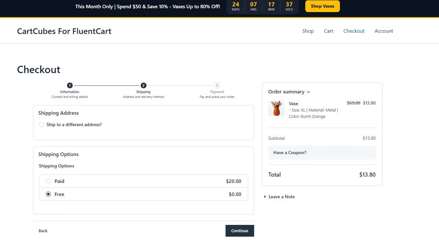Click the DAYS countdown value 24

tap(236, 4)
